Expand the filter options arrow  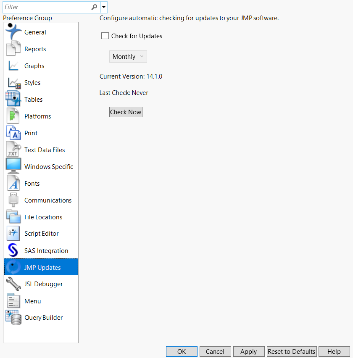pos(104,7)
